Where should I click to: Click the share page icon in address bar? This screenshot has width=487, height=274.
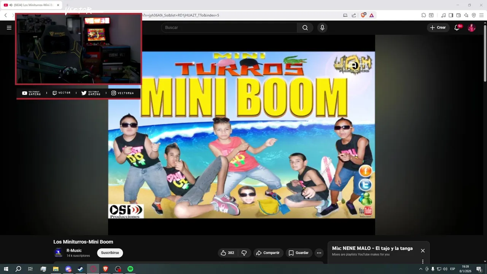coord(354,15)
